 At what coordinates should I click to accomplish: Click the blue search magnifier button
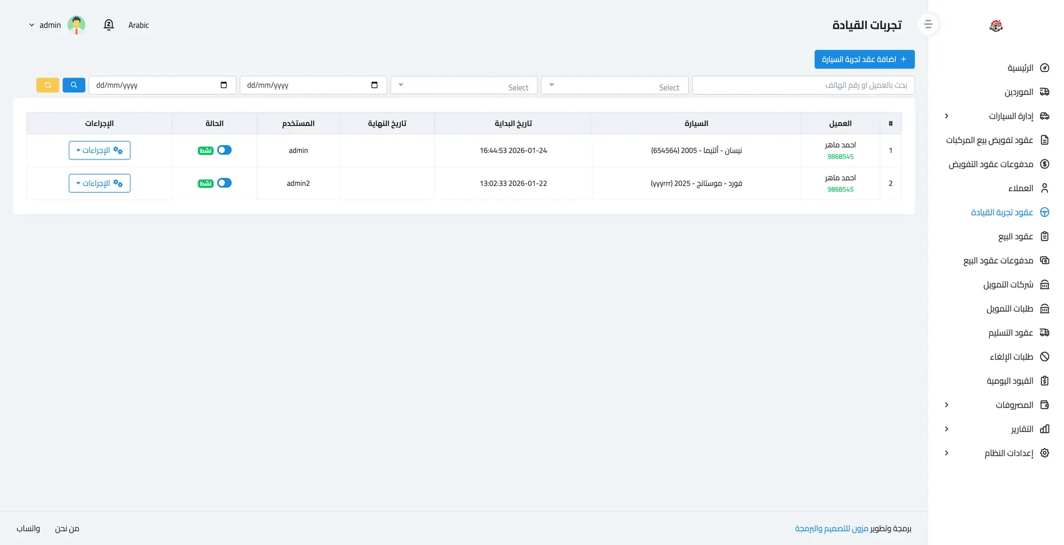(x=74, y=85)
